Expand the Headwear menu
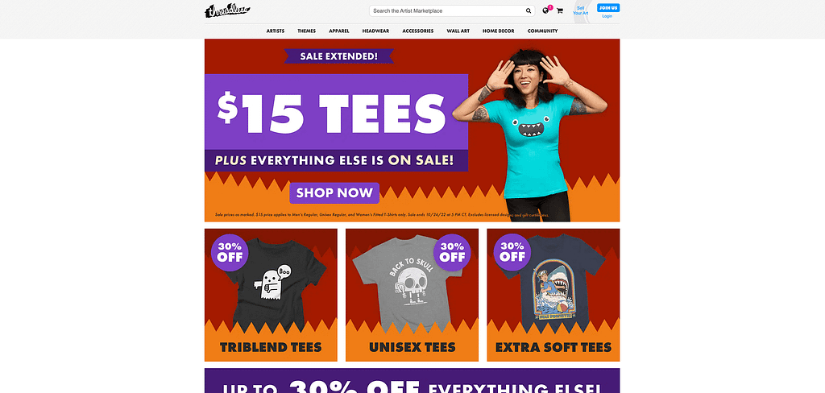The width and height of the screenshot is (825, 393). (375, 31)
